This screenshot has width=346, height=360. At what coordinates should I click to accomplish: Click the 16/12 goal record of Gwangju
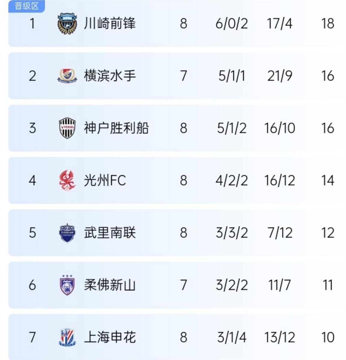280,180
